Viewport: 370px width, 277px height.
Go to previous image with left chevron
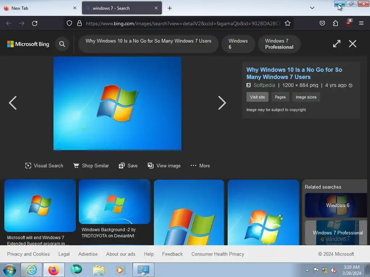point(13,103)
